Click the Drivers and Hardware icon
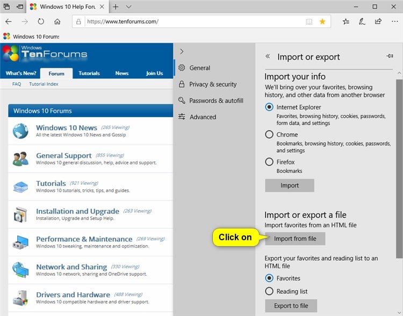Image resolution: width=403 pixels, height=316 pixels. 20,298
